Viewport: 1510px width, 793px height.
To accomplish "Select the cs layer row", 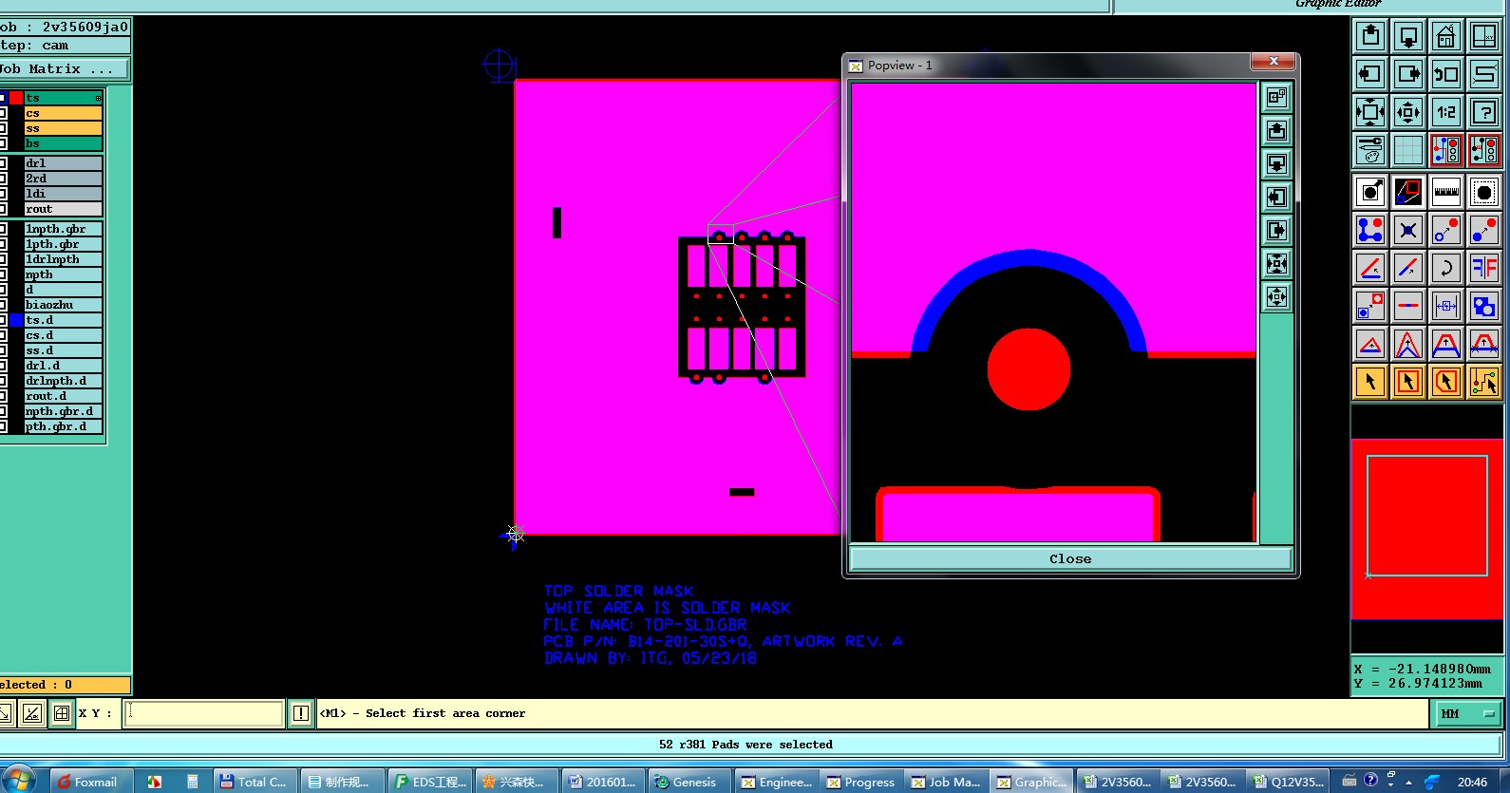I will click(x=63, y=113).
